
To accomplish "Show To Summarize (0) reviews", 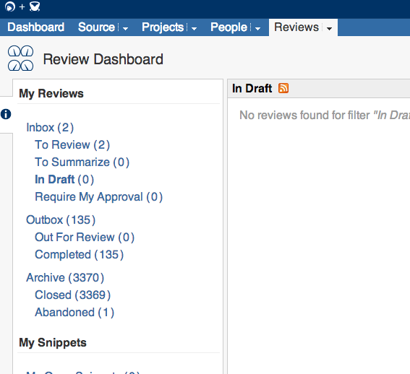I will pos(82,162).
